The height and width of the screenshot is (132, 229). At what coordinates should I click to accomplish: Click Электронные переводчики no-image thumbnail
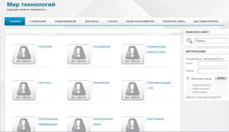(x=24, y=124)
